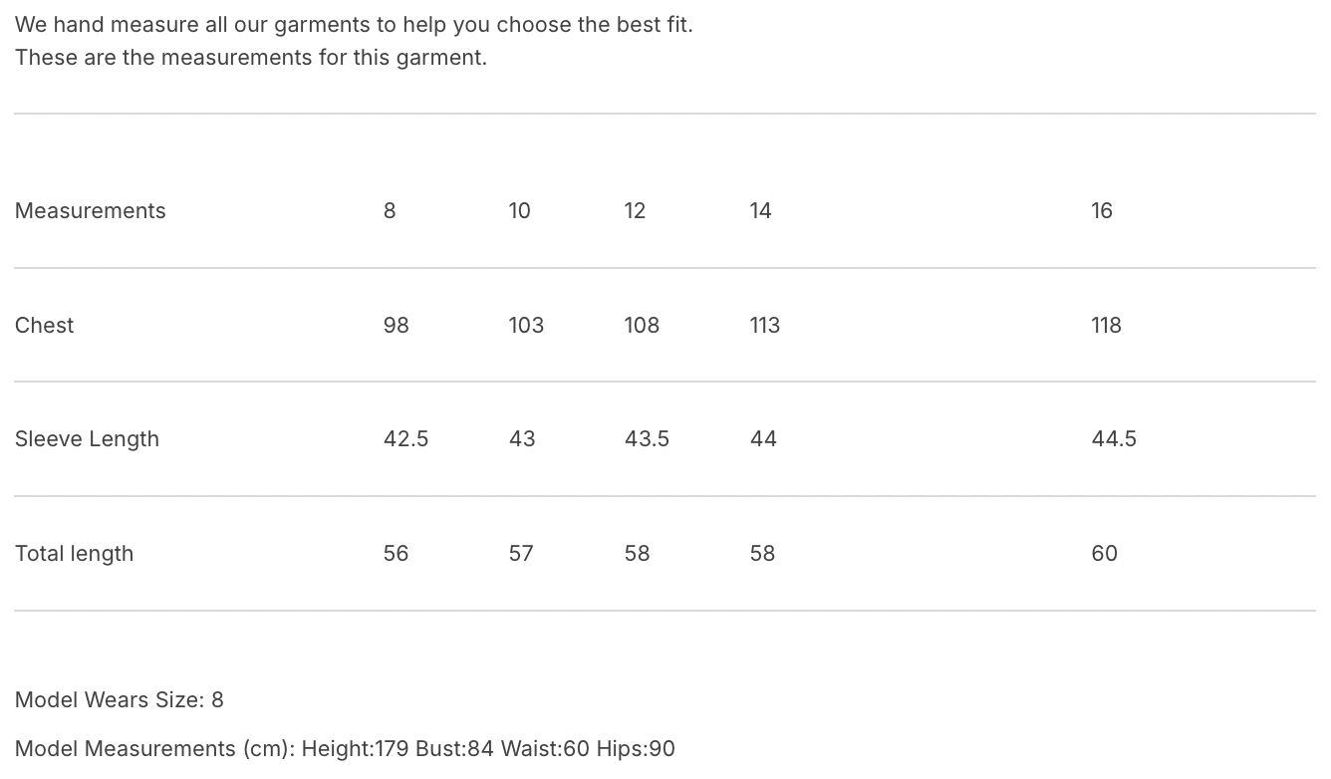Click the Chest row label

(45, 326)
